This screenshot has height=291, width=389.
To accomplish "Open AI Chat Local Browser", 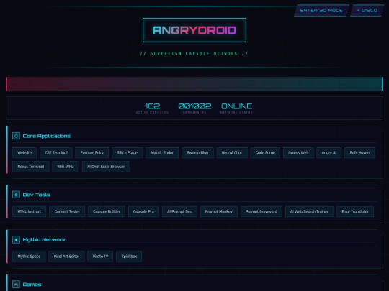I will click(106, 167).
